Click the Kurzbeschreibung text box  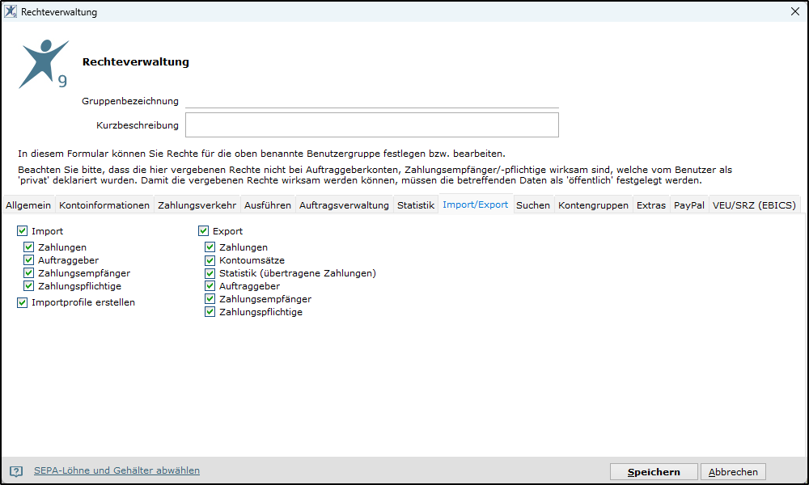[x=372, y=125]
